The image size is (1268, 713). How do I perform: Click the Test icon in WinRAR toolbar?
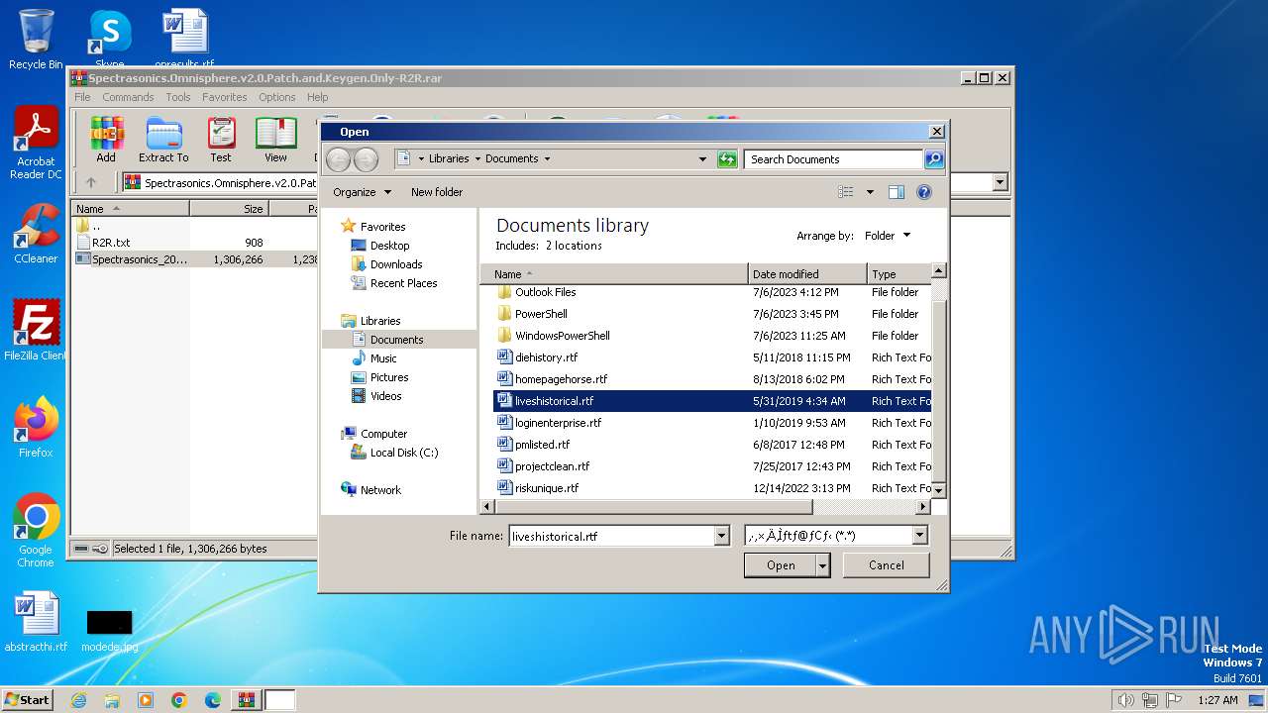point(221,140)
